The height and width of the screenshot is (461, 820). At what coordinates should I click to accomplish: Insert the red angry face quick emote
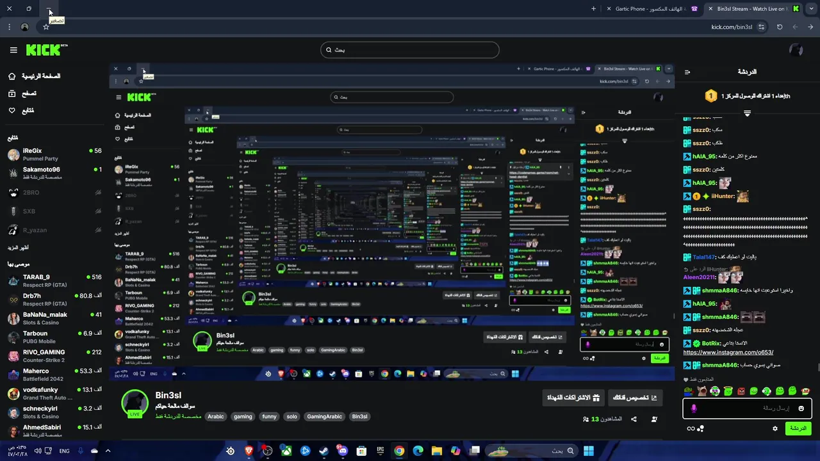click(741, 391)
